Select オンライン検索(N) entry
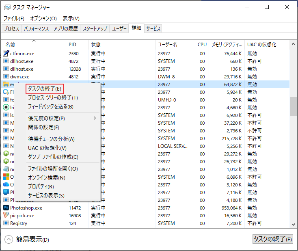The height and width of the screenshot is (251, 298). [47, 178]
